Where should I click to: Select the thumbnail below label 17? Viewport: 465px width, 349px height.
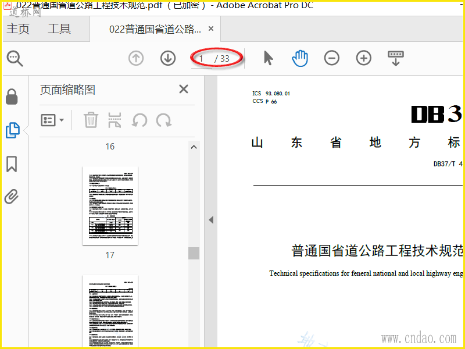click(110, 312)
